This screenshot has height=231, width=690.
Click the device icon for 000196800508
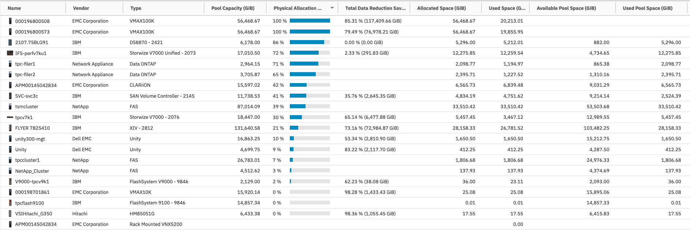click(x=10, y=21)
